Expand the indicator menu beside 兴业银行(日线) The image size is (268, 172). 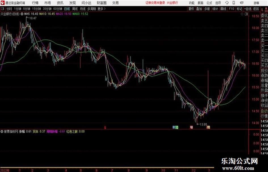(22, 14)
